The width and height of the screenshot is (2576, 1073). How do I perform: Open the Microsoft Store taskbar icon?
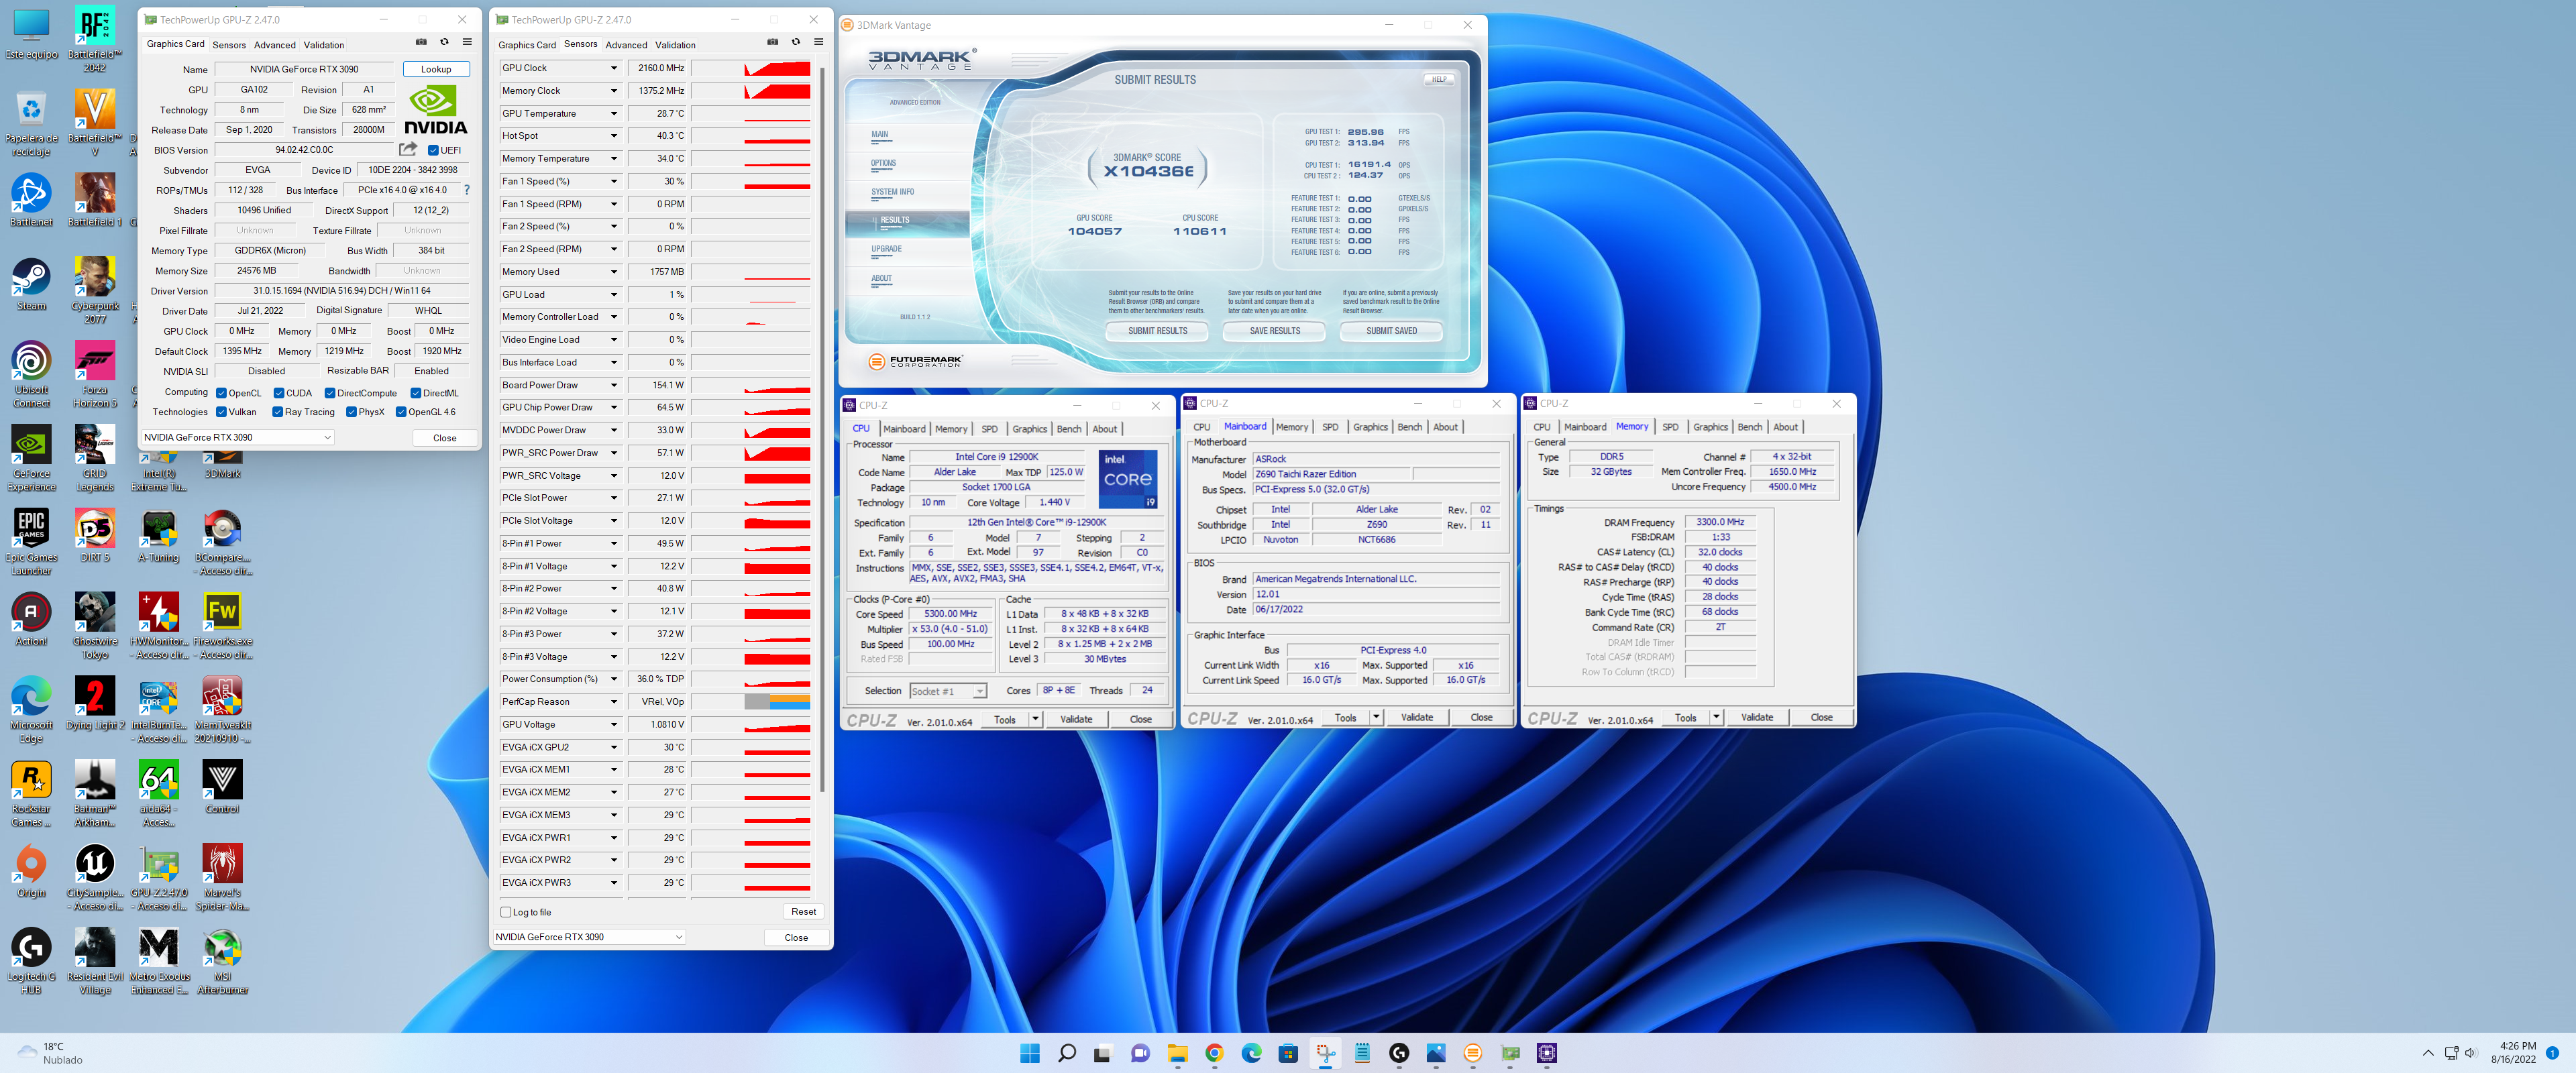pyautogui.click(x=1288, y=1052)
